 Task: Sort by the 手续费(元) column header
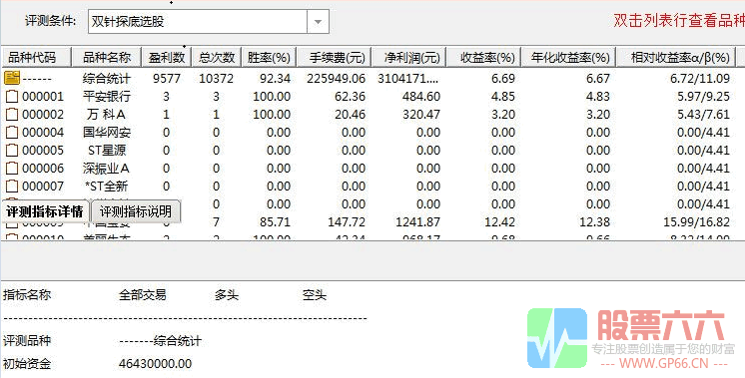point(334,58)
